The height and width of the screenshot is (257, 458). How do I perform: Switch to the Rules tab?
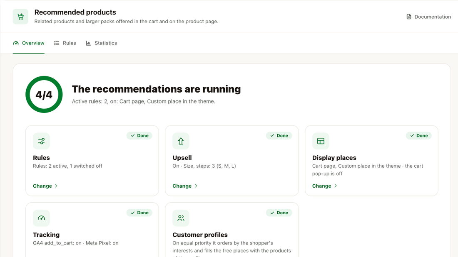pyautogui.click(x=65, y=43)
